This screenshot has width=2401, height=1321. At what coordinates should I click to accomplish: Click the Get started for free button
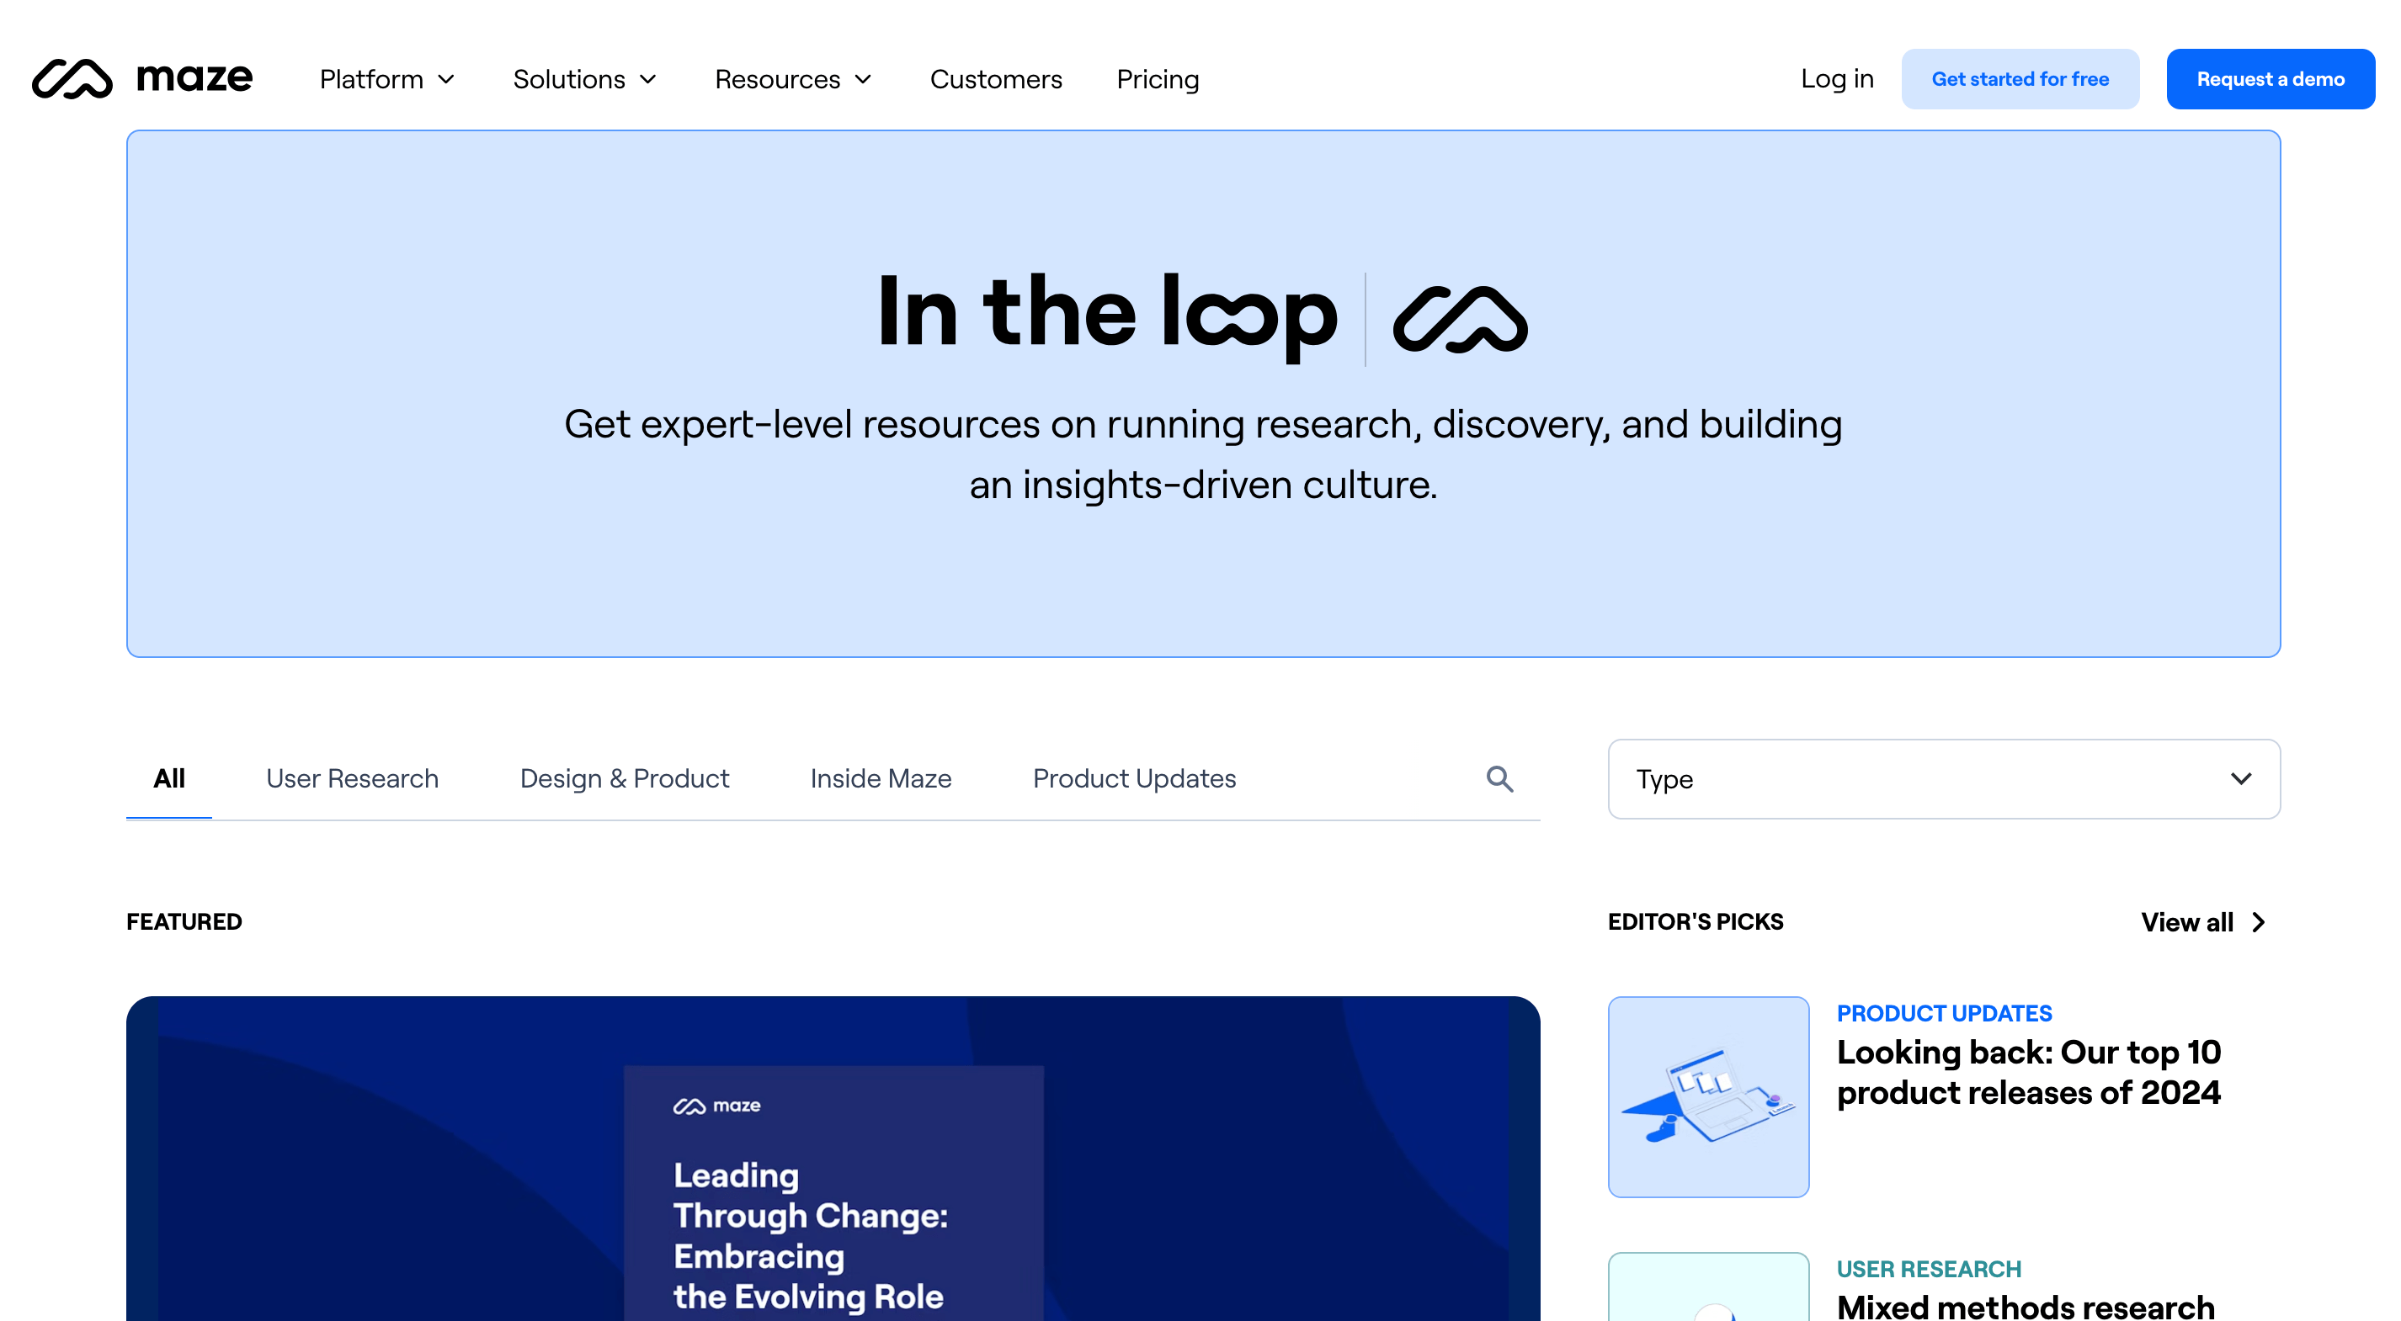point(2020,78)
